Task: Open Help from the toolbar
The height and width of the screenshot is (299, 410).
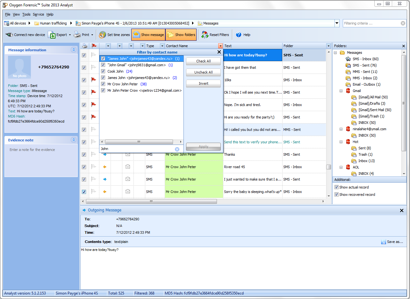Action: pos(243,35)
